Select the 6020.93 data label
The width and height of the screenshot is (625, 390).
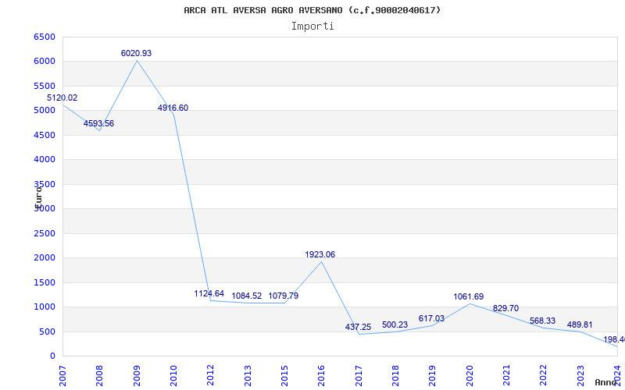click(x=136, y=53)
